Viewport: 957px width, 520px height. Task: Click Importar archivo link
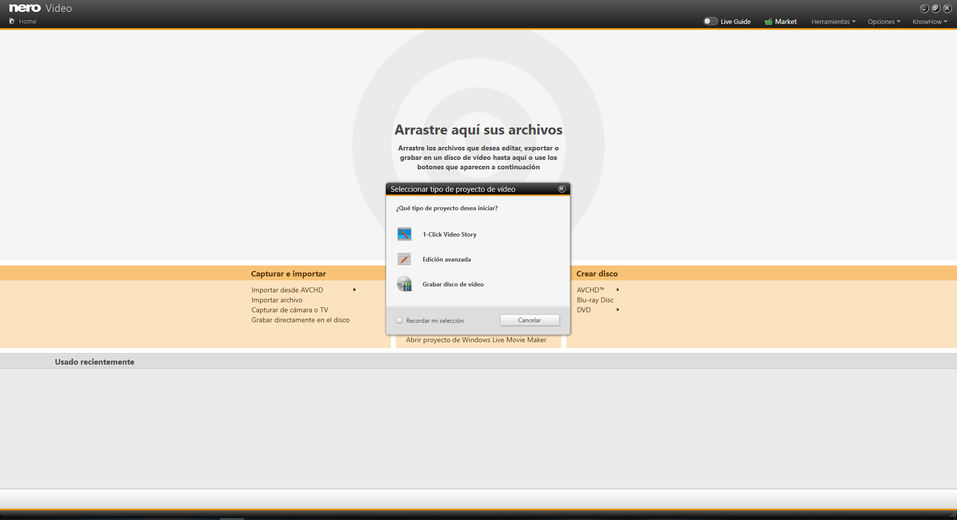point(277,300)
